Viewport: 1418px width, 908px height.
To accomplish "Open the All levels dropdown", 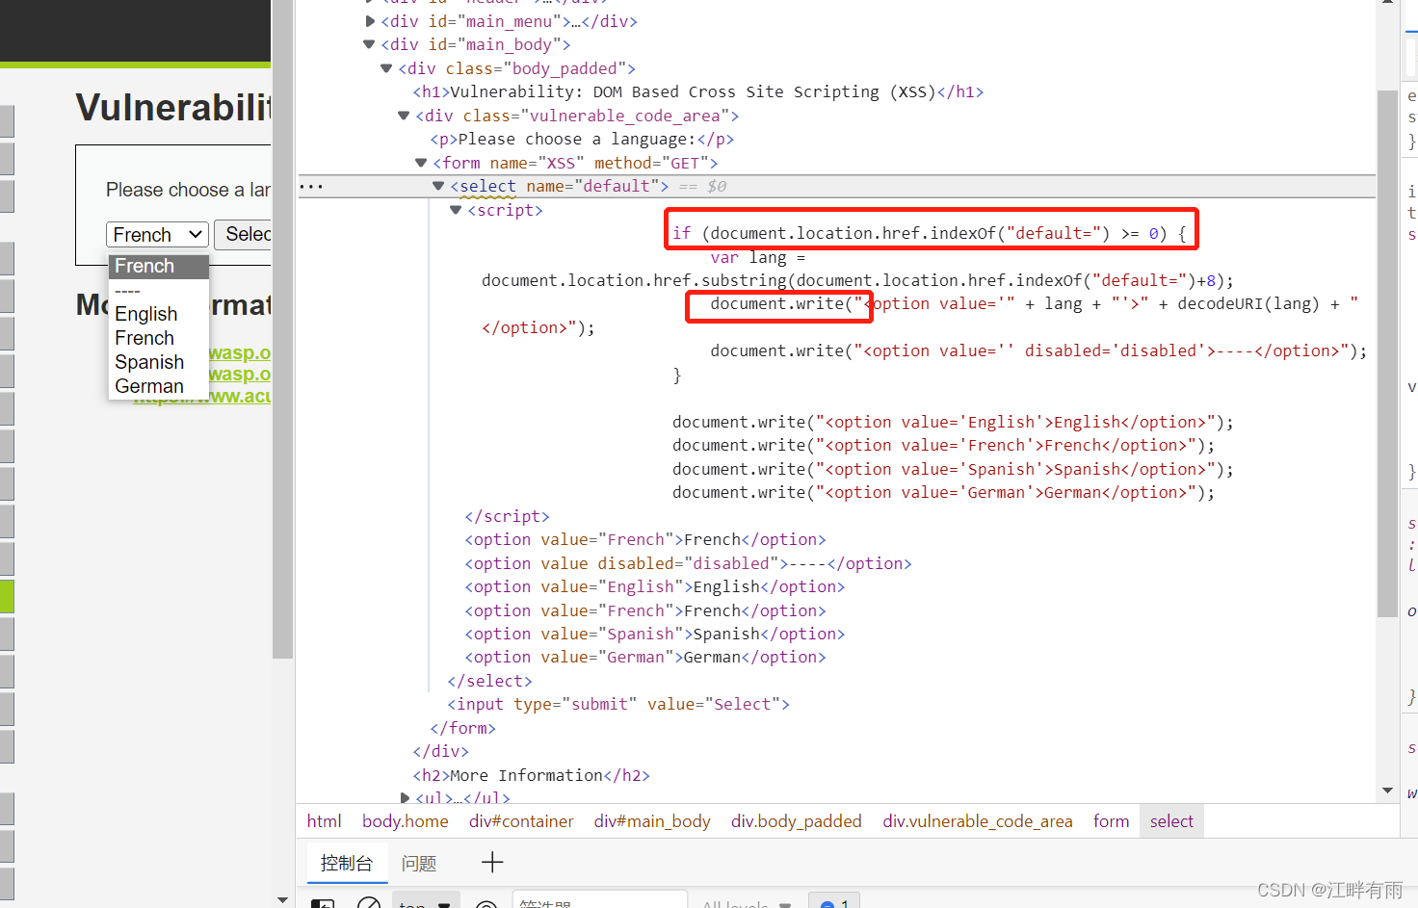I will (747, 903).
